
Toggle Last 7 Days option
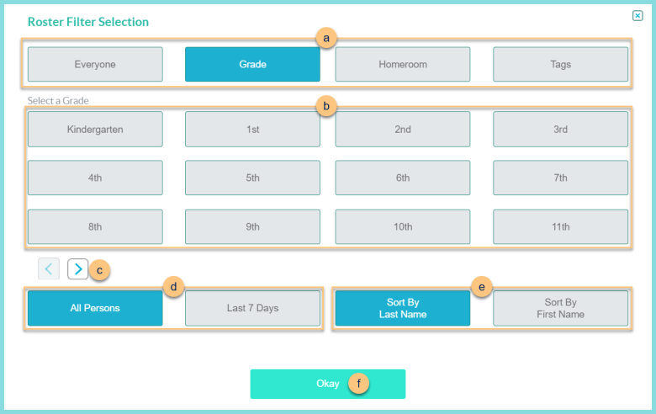(252, 308)
